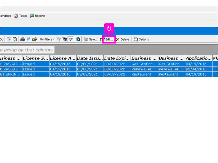Click the Delete button
Viewport: 218px width, 163px height.
point(123,39)
